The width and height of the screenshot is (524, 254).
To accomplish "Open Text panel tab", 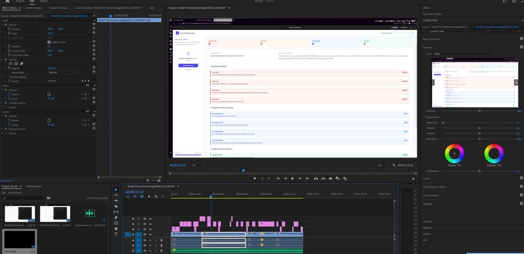I will coord(151,8).
